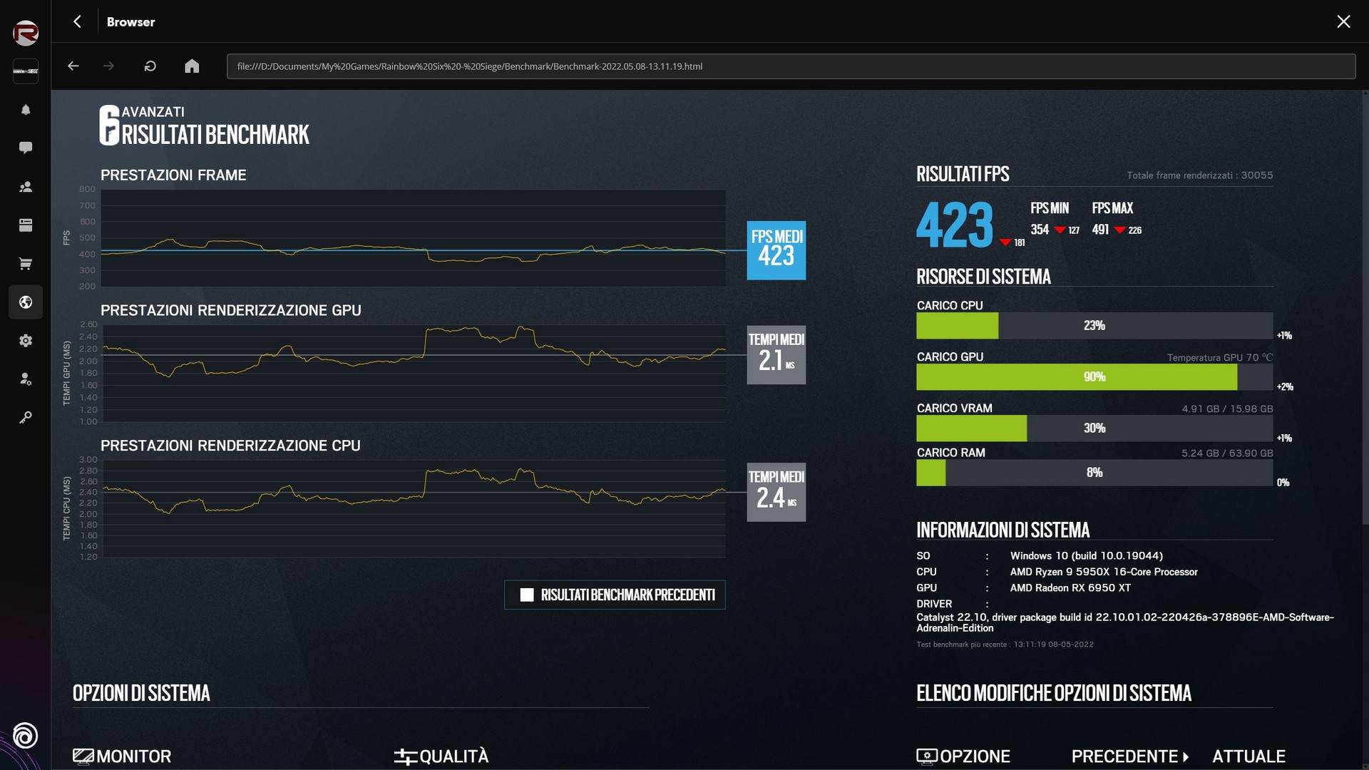The height and width of the screenshot is (770, 1369).
Task: Reload the benchmark page
Action: coord(150,66)
